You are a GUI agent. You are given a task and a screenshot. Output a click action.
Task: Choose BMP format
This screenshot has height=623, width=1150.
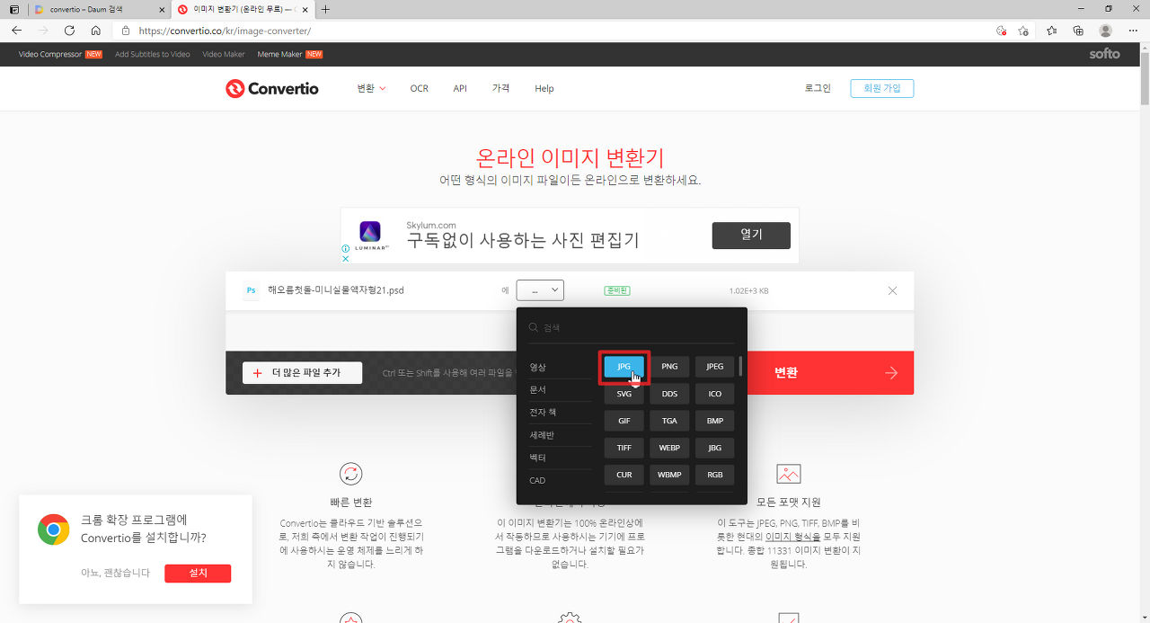[x=714, y=421]
